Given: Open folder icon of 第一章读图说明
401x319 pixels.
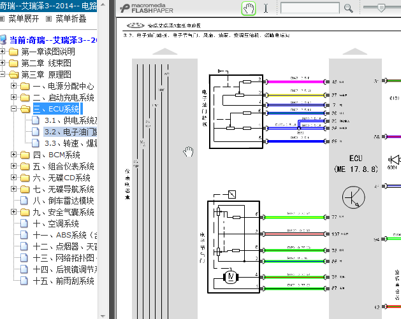Looking at the screenshot, I should tap(13, 52).
